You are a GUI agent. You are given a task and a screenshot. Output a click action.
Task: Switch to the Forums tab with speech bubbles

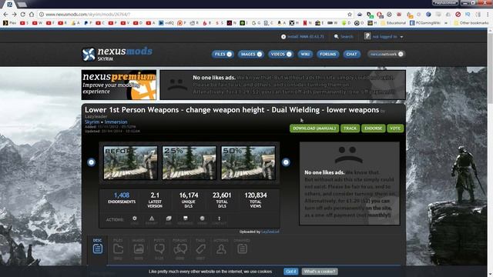(179, 249)
